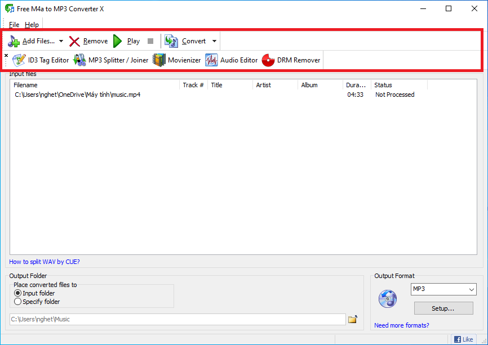Image resolution: width=488 pixels, height=345 pixels.
Task: Choose the Specify folder radio option
Action: tap(18, 302)
